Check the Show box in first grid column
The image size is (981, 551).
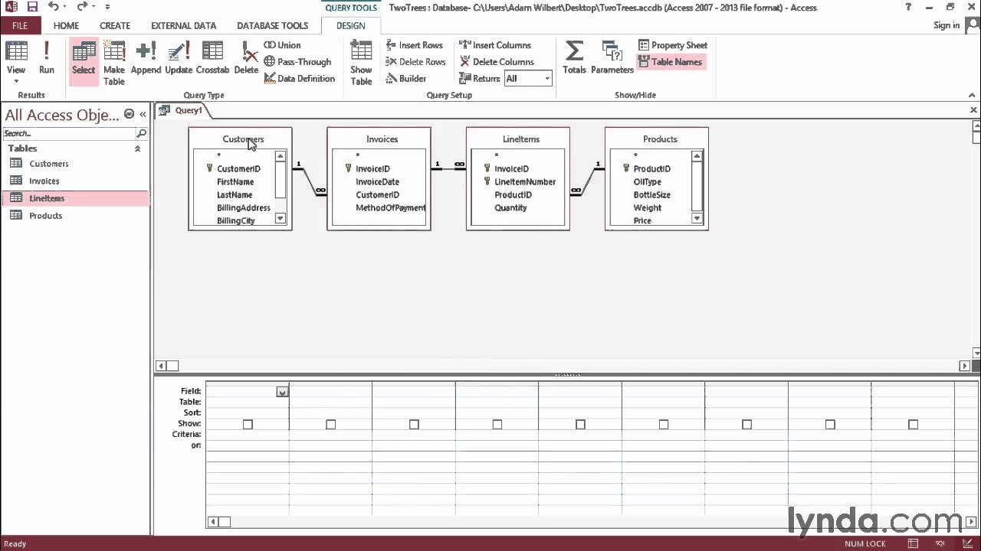(248, 424)
